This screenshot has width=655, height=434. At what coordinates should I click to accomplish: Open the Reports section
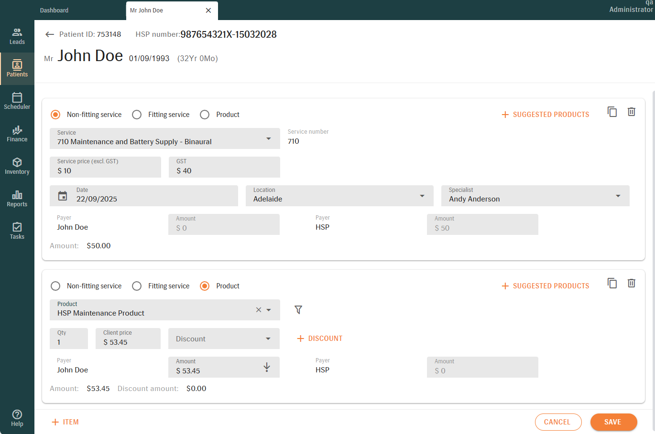(17, 199)
